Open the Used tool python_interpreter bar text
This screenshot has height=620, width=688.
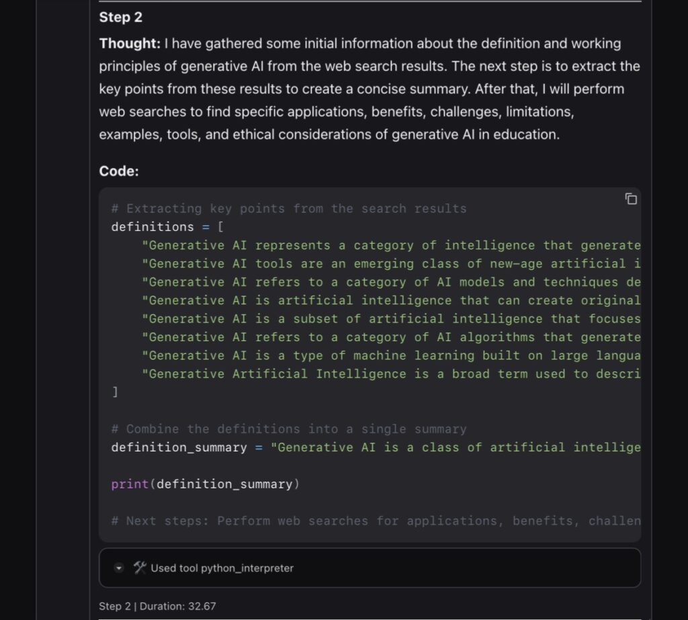[222, 568]
